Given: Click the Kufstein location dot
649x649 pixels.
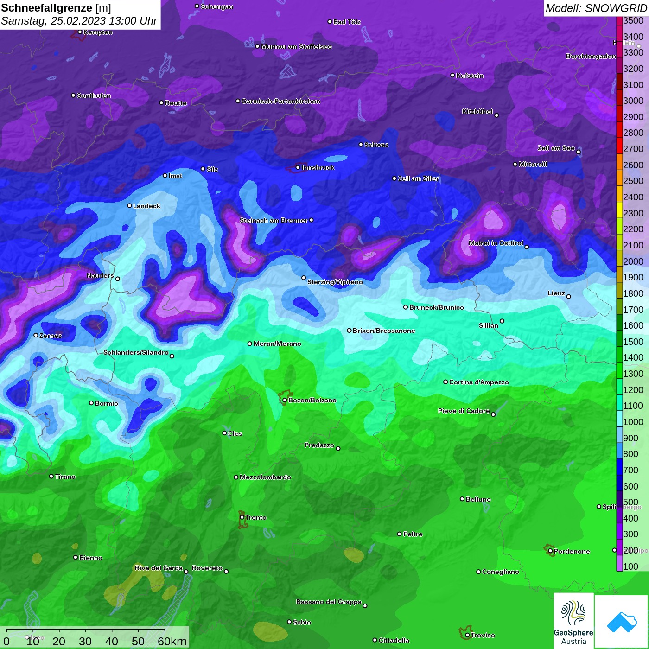Looking at the screenshot, I should point(452,75).
